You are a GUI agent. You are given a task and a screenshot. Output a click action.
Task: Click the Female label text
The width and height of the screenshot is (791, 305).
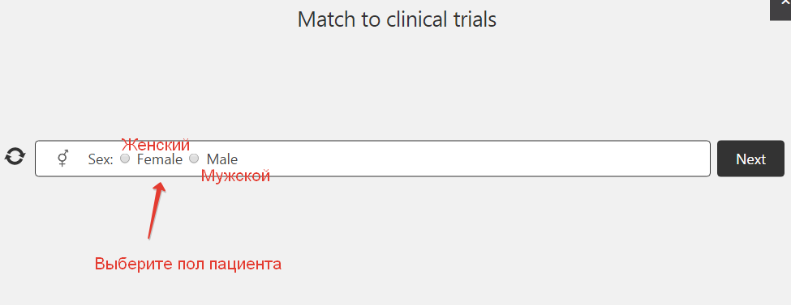tap(159, 159)
